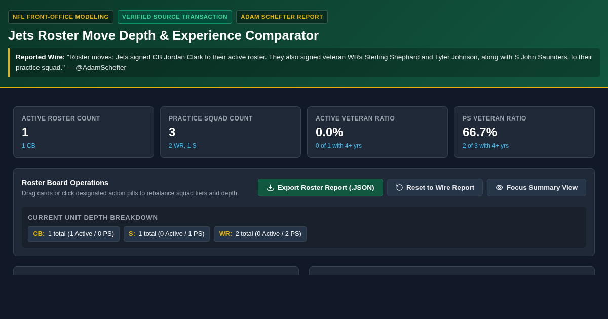This screenshot has width=608, height=319.
Task: Open the Active Roster Count card
Action: [x=84, y=132]
